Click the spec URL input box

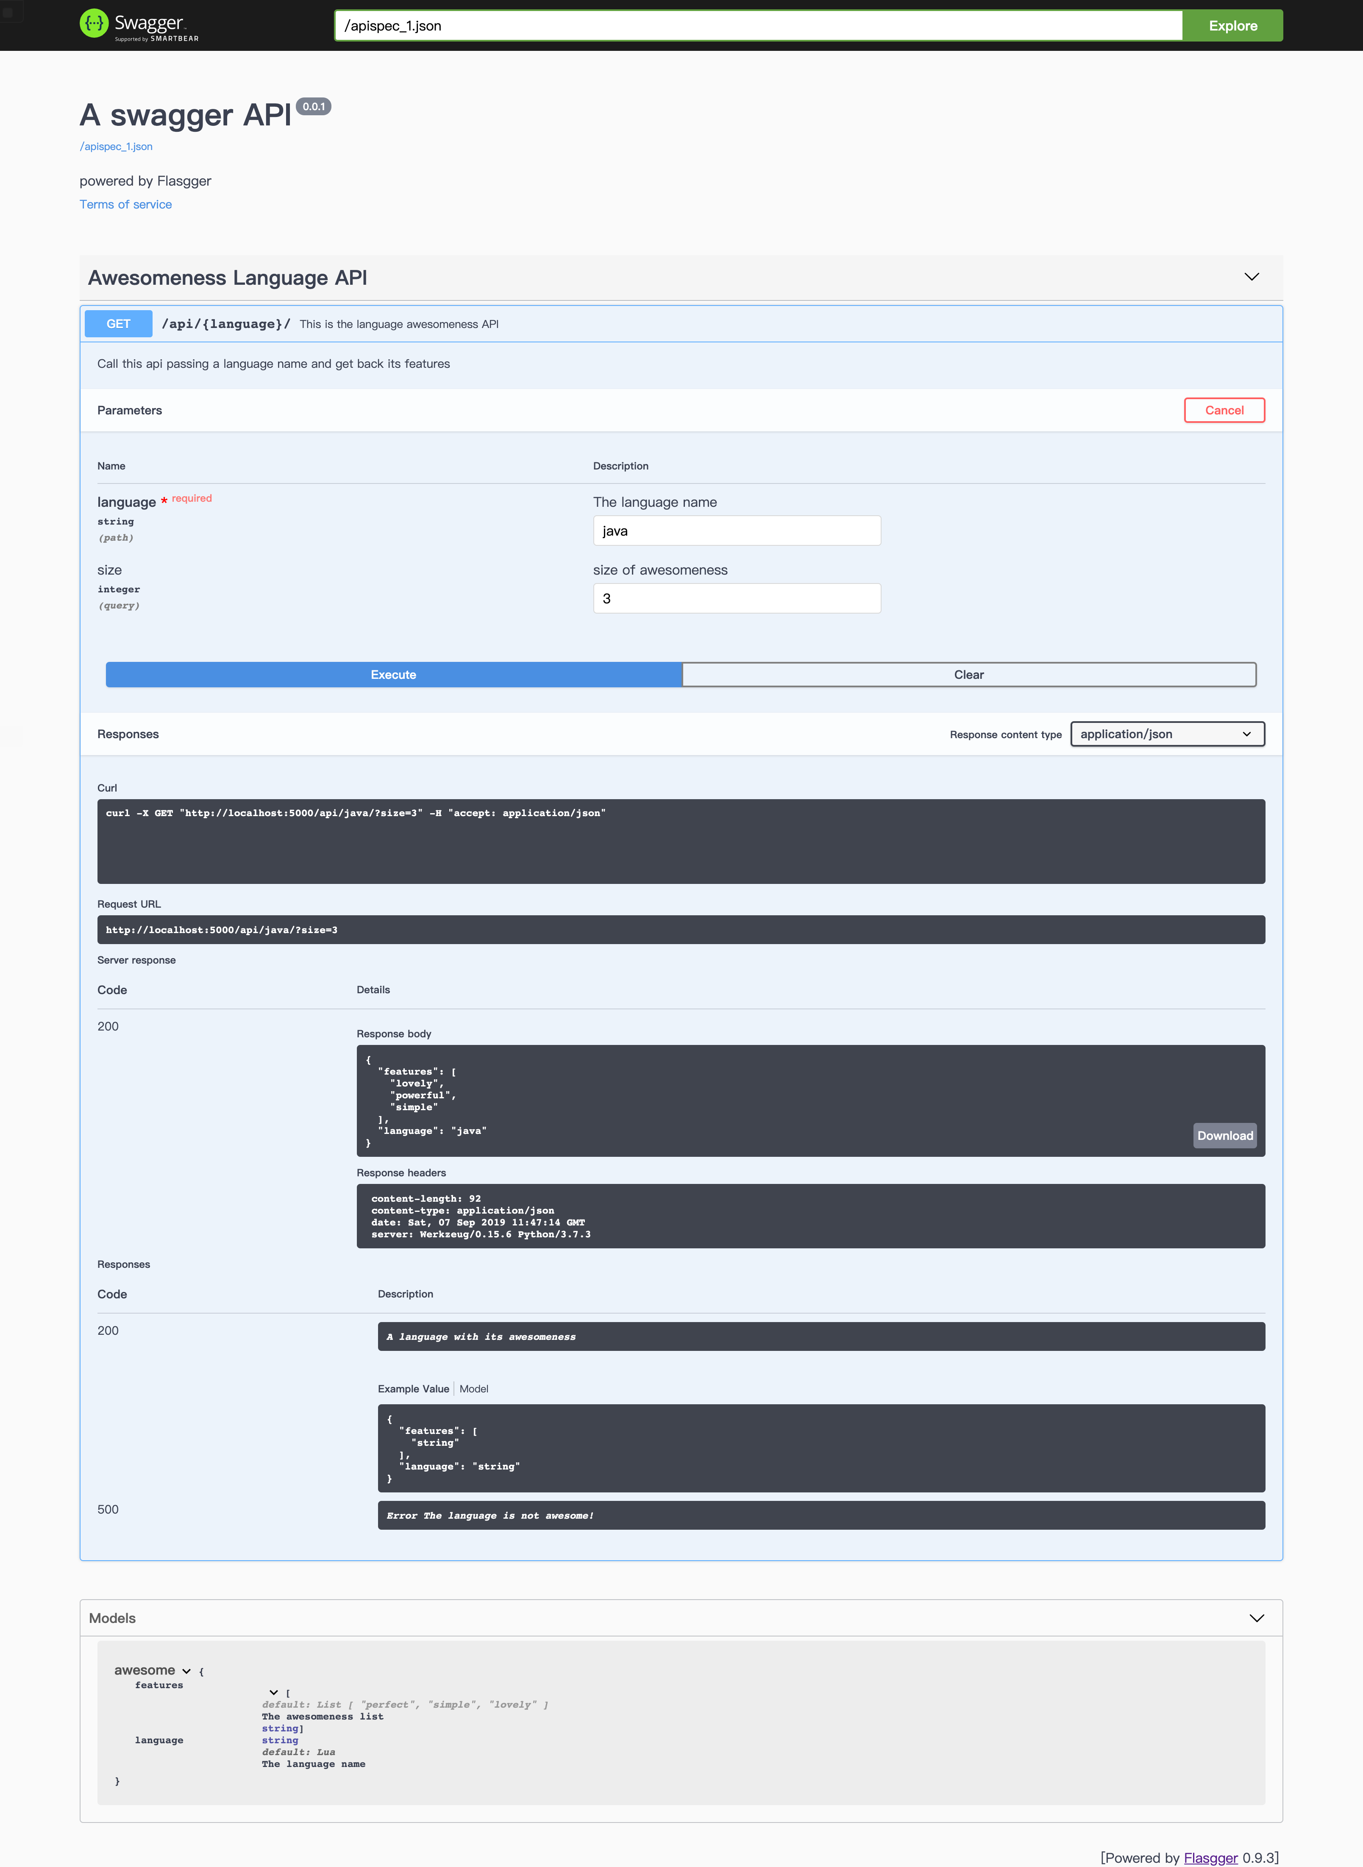(x=757, y=25)
